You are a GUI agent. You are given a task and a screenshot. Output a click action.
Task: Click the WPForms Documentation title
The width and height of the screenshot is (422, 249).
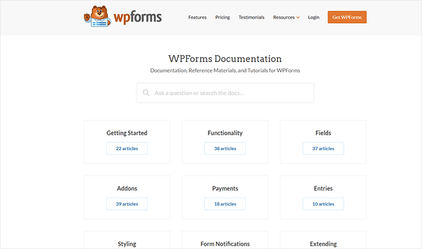click(x=225, y=59)
